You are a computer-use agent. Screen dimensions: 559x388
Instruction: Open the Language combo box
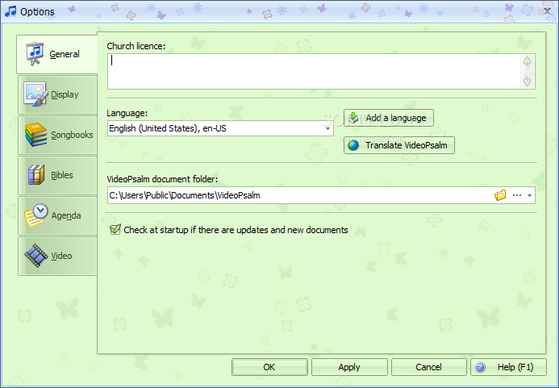[x=220, y=128]
